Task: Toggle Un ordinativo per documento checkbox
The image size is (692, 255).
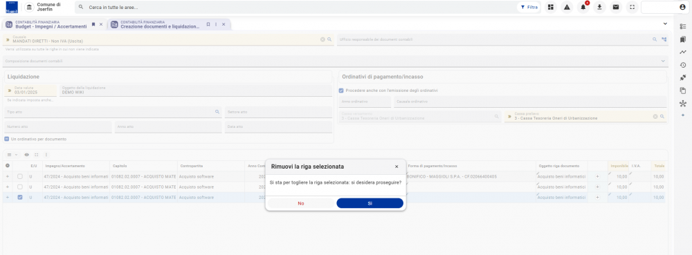Action: 7,139
